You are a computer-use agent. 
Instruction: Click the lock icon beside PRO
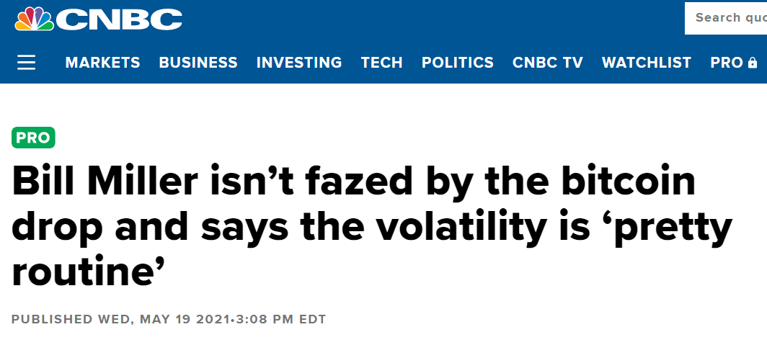click(753, 63)
